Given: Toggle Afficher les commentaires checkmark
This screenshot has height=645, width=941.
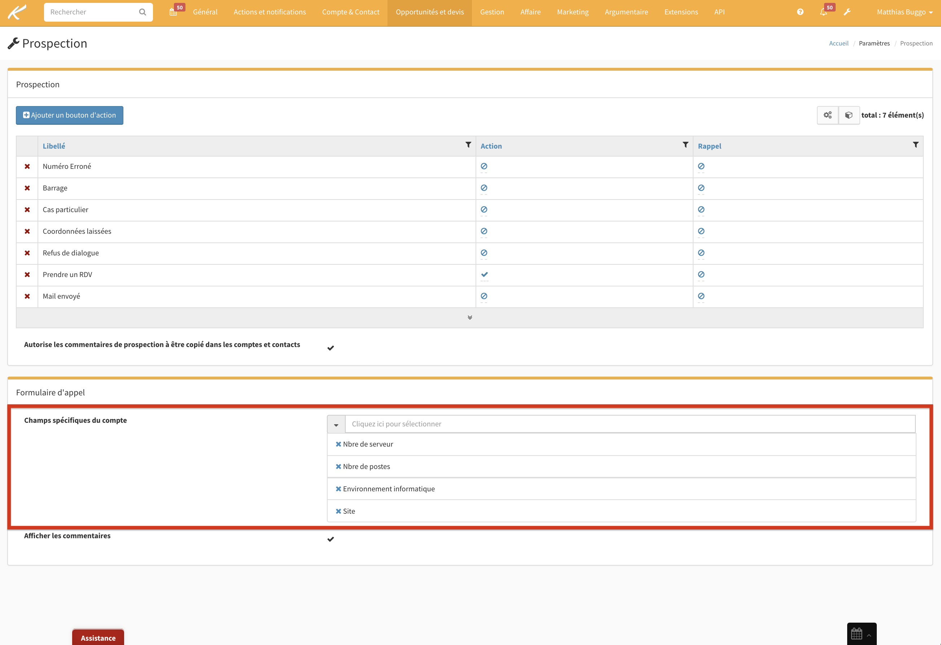Looking at the screenshot, I should click(331, 539).
